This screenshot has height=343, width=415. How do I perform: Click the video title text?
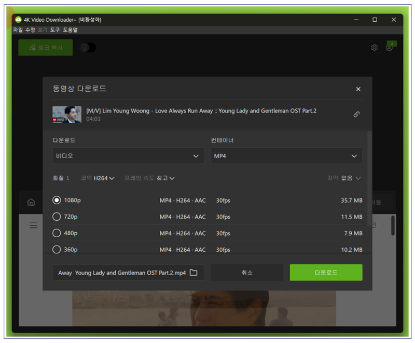click(x=201, y=111)
